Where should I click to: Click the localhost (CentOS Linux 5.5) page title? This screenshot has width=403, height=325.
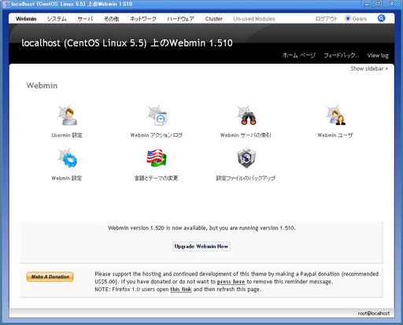(127, 43)
